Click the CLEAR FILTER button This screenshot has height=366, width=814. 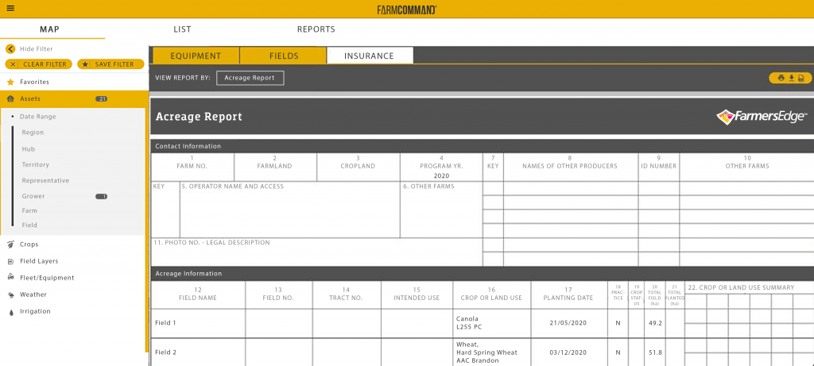tap(39, 64)
